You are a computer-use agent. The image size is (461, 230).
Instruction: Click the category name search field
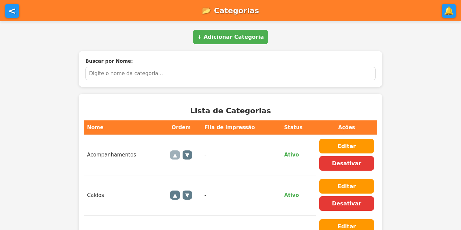(x=231, y=73)
